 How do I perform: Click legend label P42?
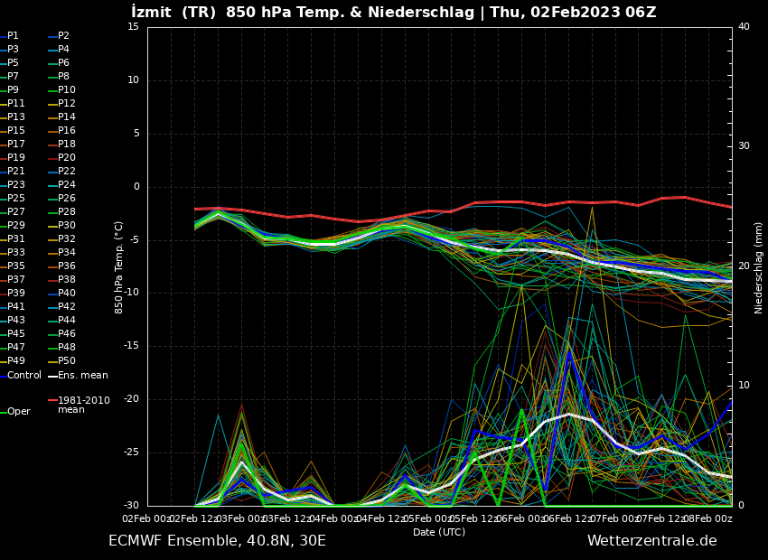[67, 306]
